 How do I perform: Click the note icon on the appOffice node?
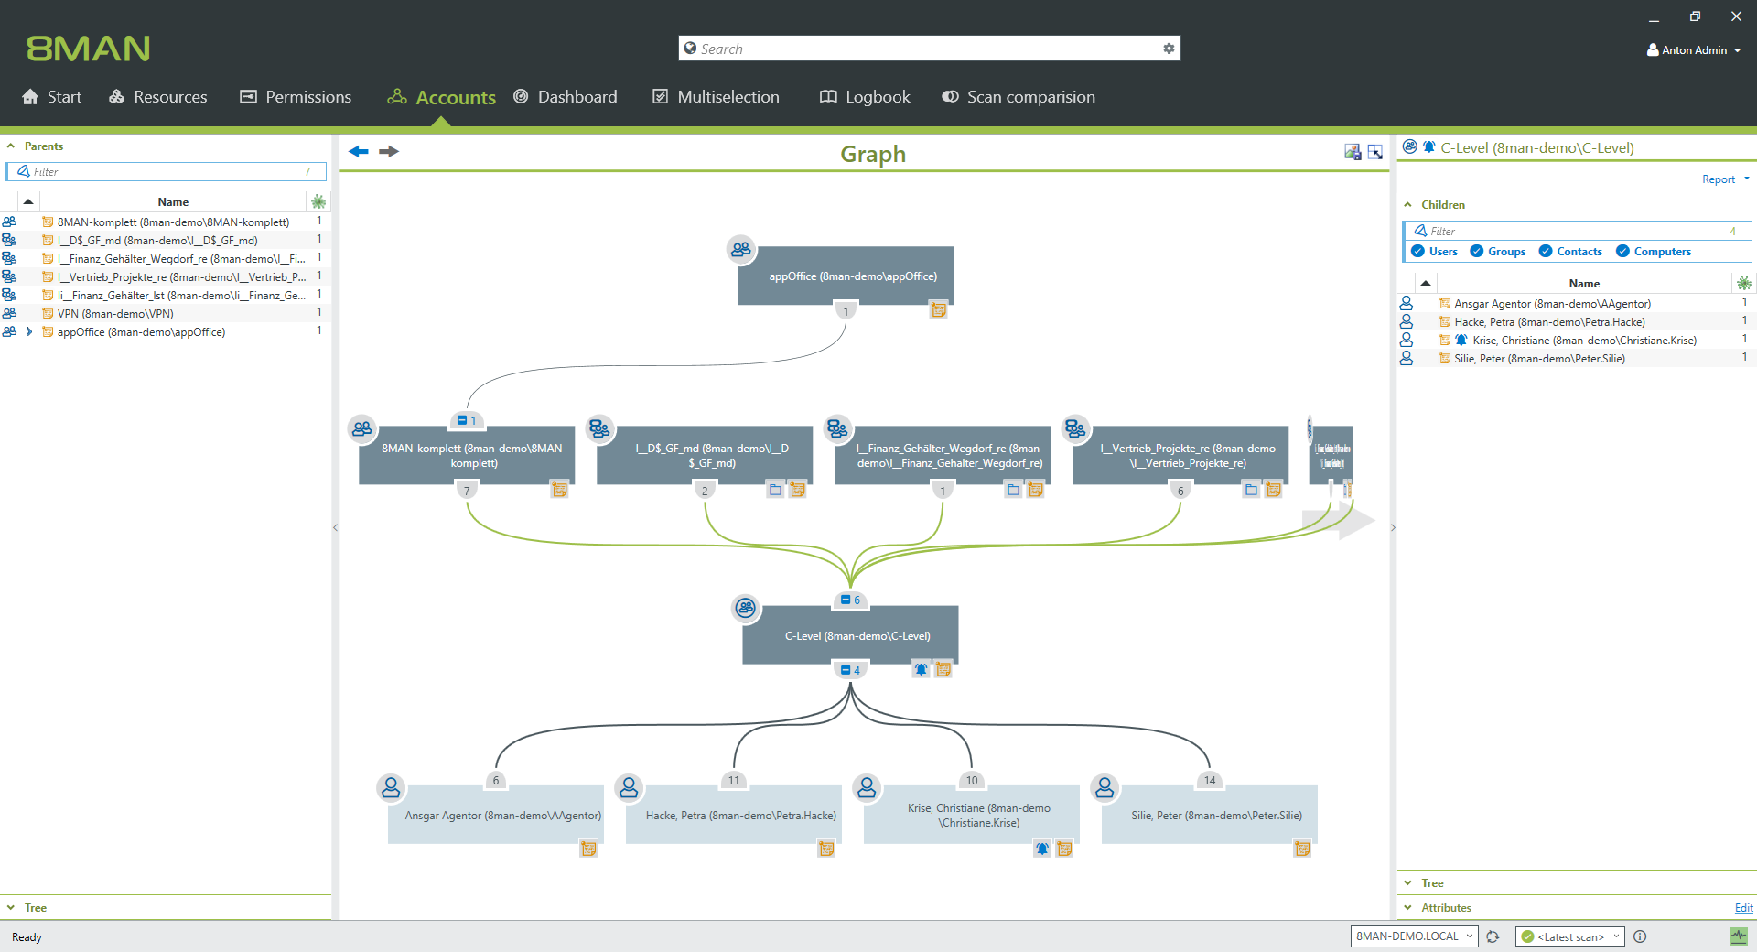pos(939,310)
